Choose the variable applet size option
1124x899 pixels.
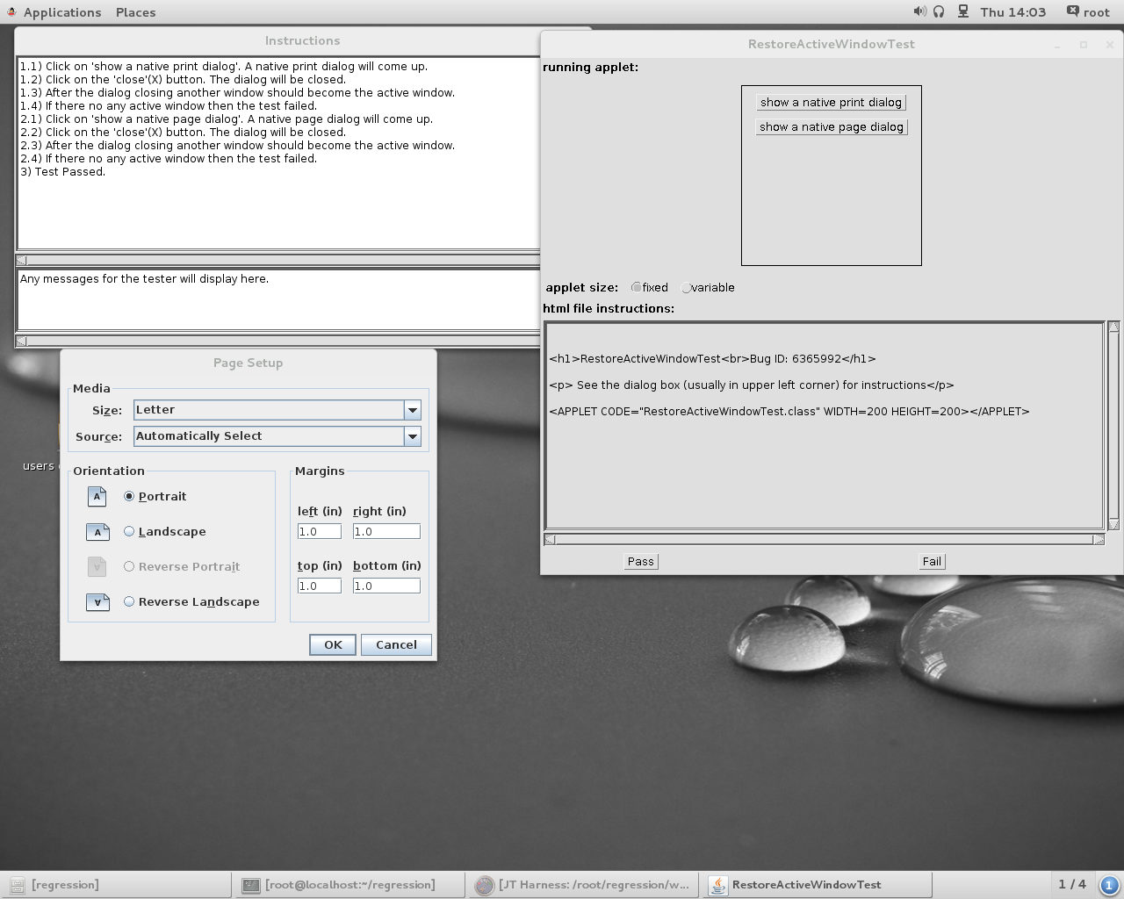click(x=687, y=287)
